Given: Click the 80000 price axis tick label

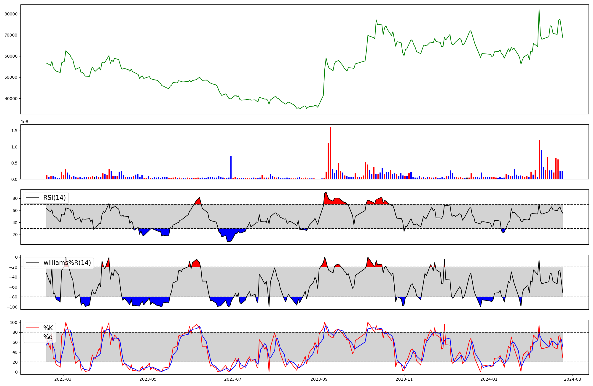Looking at the screenshot, I should click(11, 14).
